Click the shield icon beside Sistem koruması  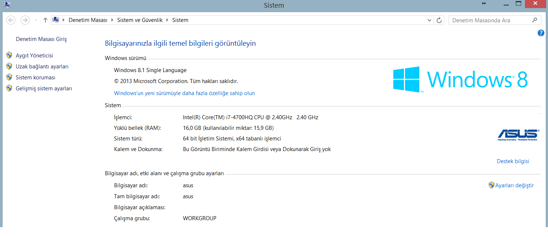click(x=10, y=77)
